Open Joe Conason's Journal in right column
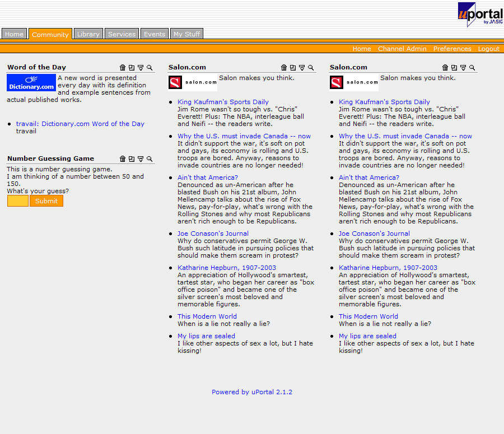Viewport: 504px width, 434px height. (x=374, y=234)
